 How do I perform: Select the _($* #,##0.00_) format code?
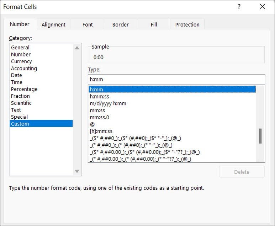coord(172,152)
